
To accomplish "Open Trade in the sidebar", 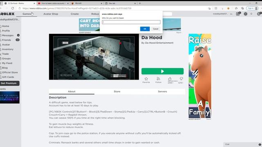I will click(5, 54).
